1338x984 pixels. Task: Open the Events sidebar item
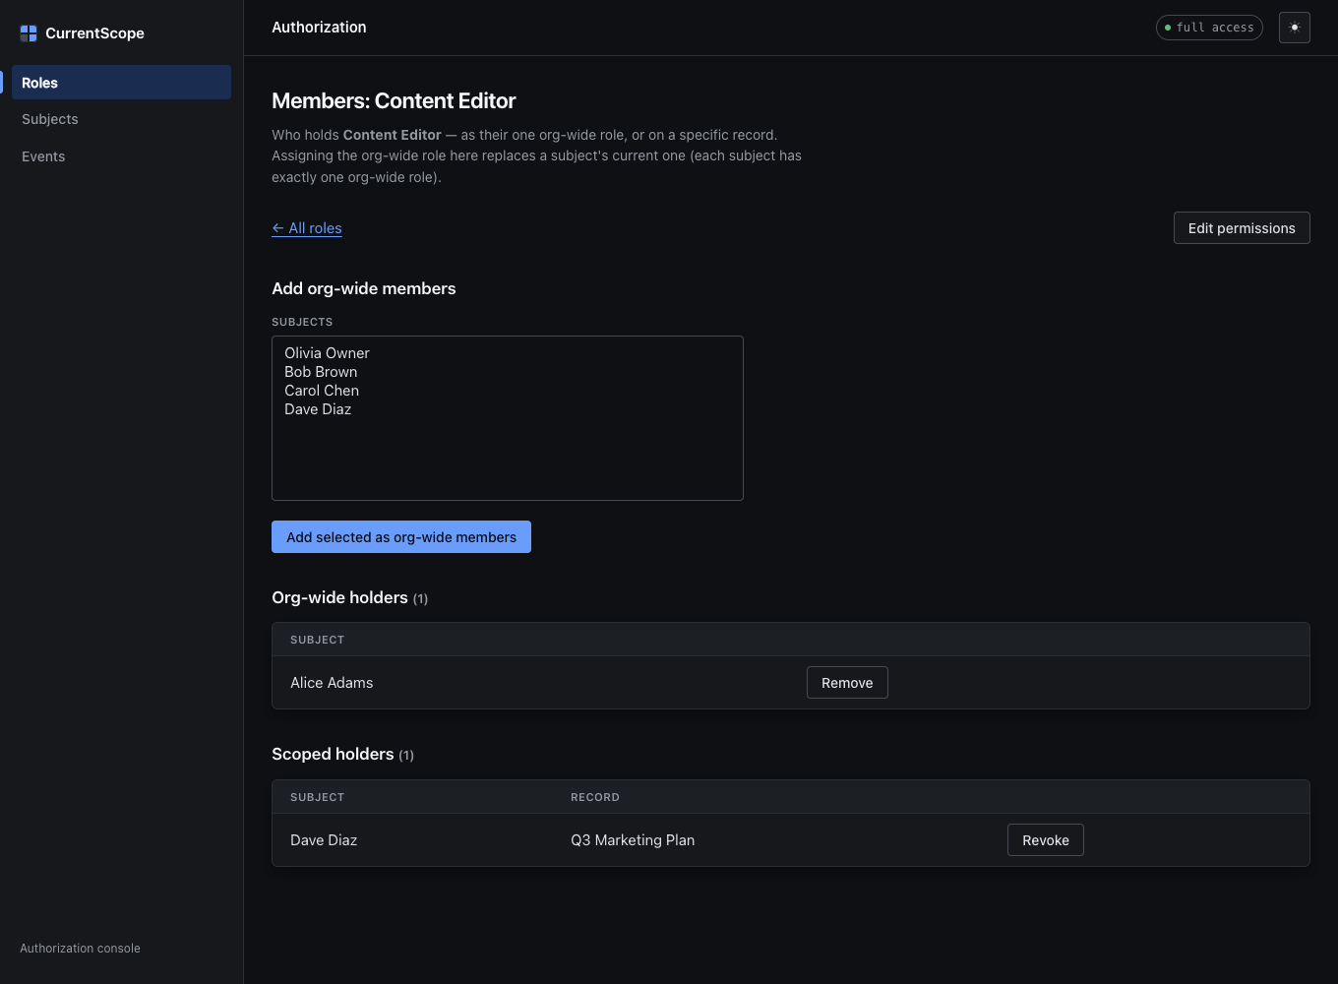click(x=121, y=156)
